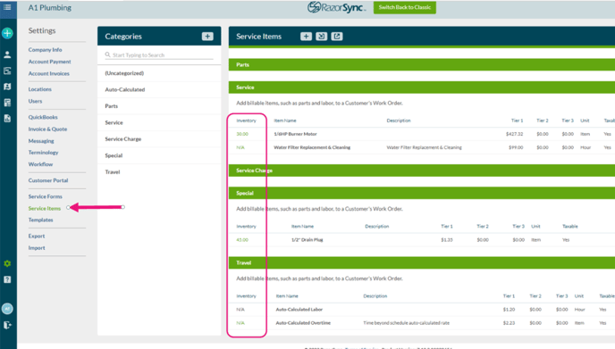Open the 1/6HP Burner Motor inventory 30.00 link
Screen dimensions: 615x349
tap(242, 134)
